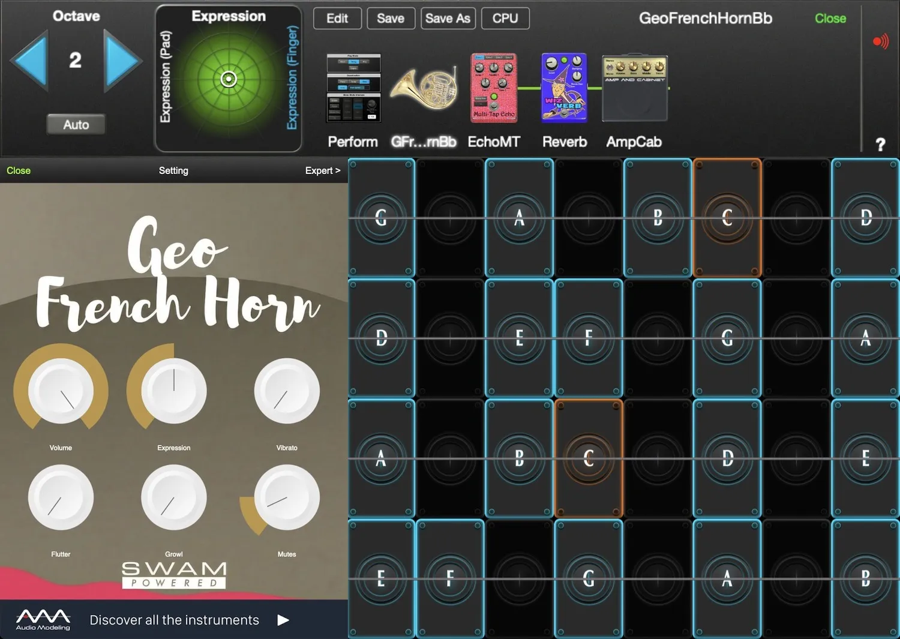Click the Discover all the instruments link

(x=174, y=620)
